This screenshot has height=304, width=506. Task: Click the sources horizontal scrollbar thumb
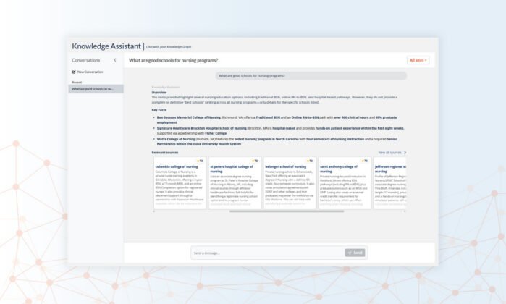pyautogui.click(x=287, y=211)
